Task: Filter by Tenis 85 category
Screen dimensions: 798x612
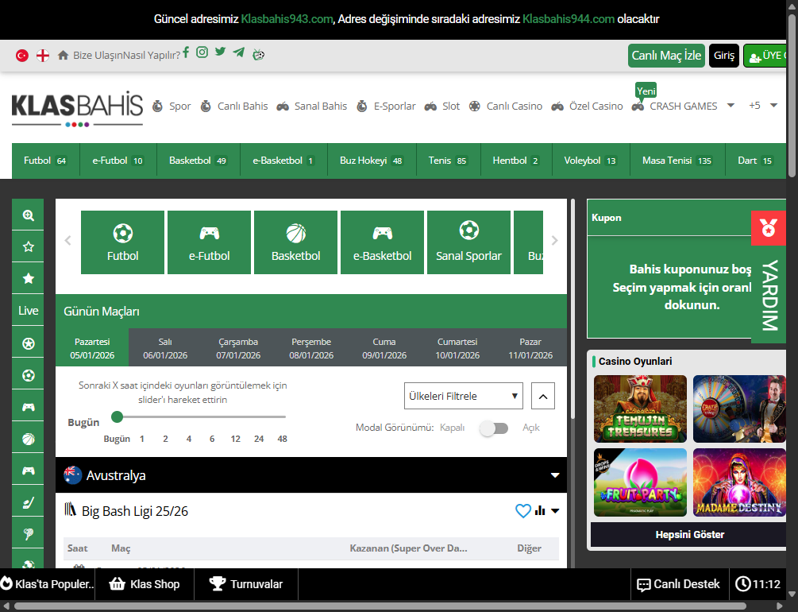Action: coord(448,161)
